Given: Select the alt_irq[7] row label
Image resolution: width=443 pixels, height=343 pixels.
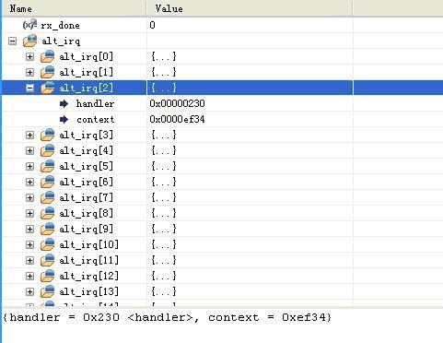Looking at the screenshot, I should 87,197.
